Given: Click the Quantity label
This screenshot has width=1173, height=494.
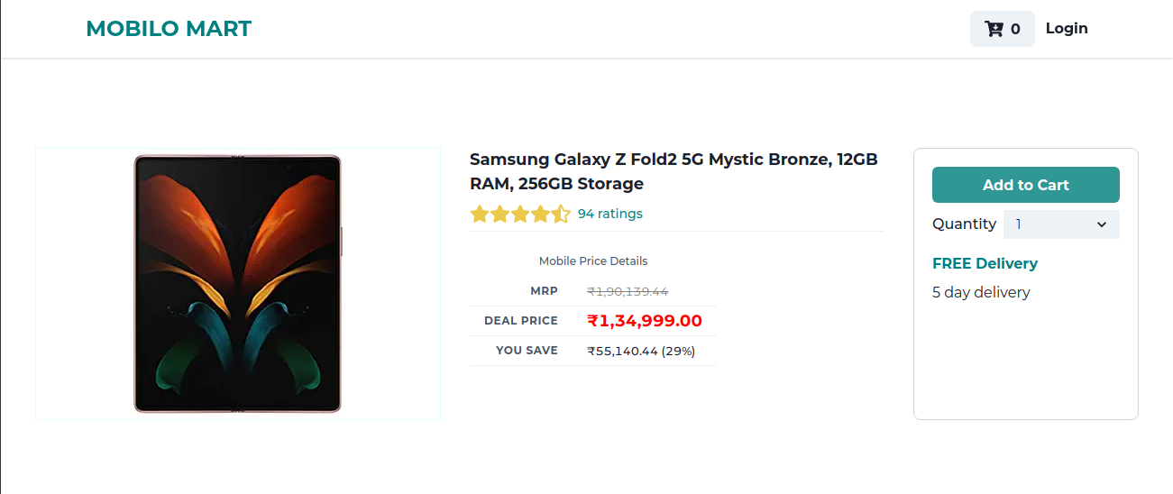Looking at the screenshot, I should [964, 224].
